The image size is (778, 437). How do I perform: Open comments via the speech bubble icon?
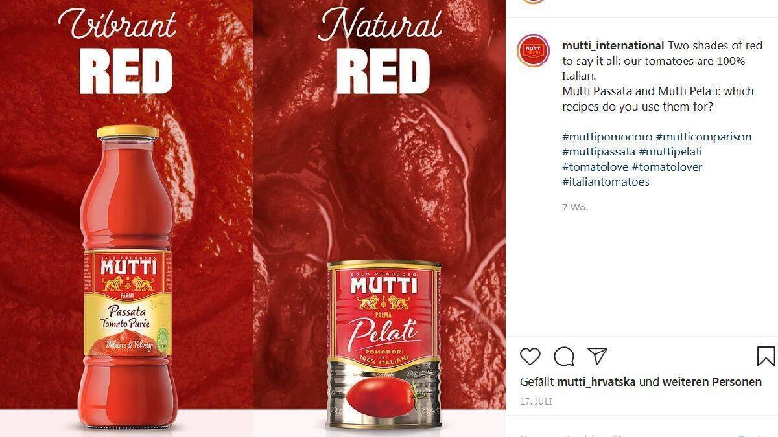(x=564, y=356)
